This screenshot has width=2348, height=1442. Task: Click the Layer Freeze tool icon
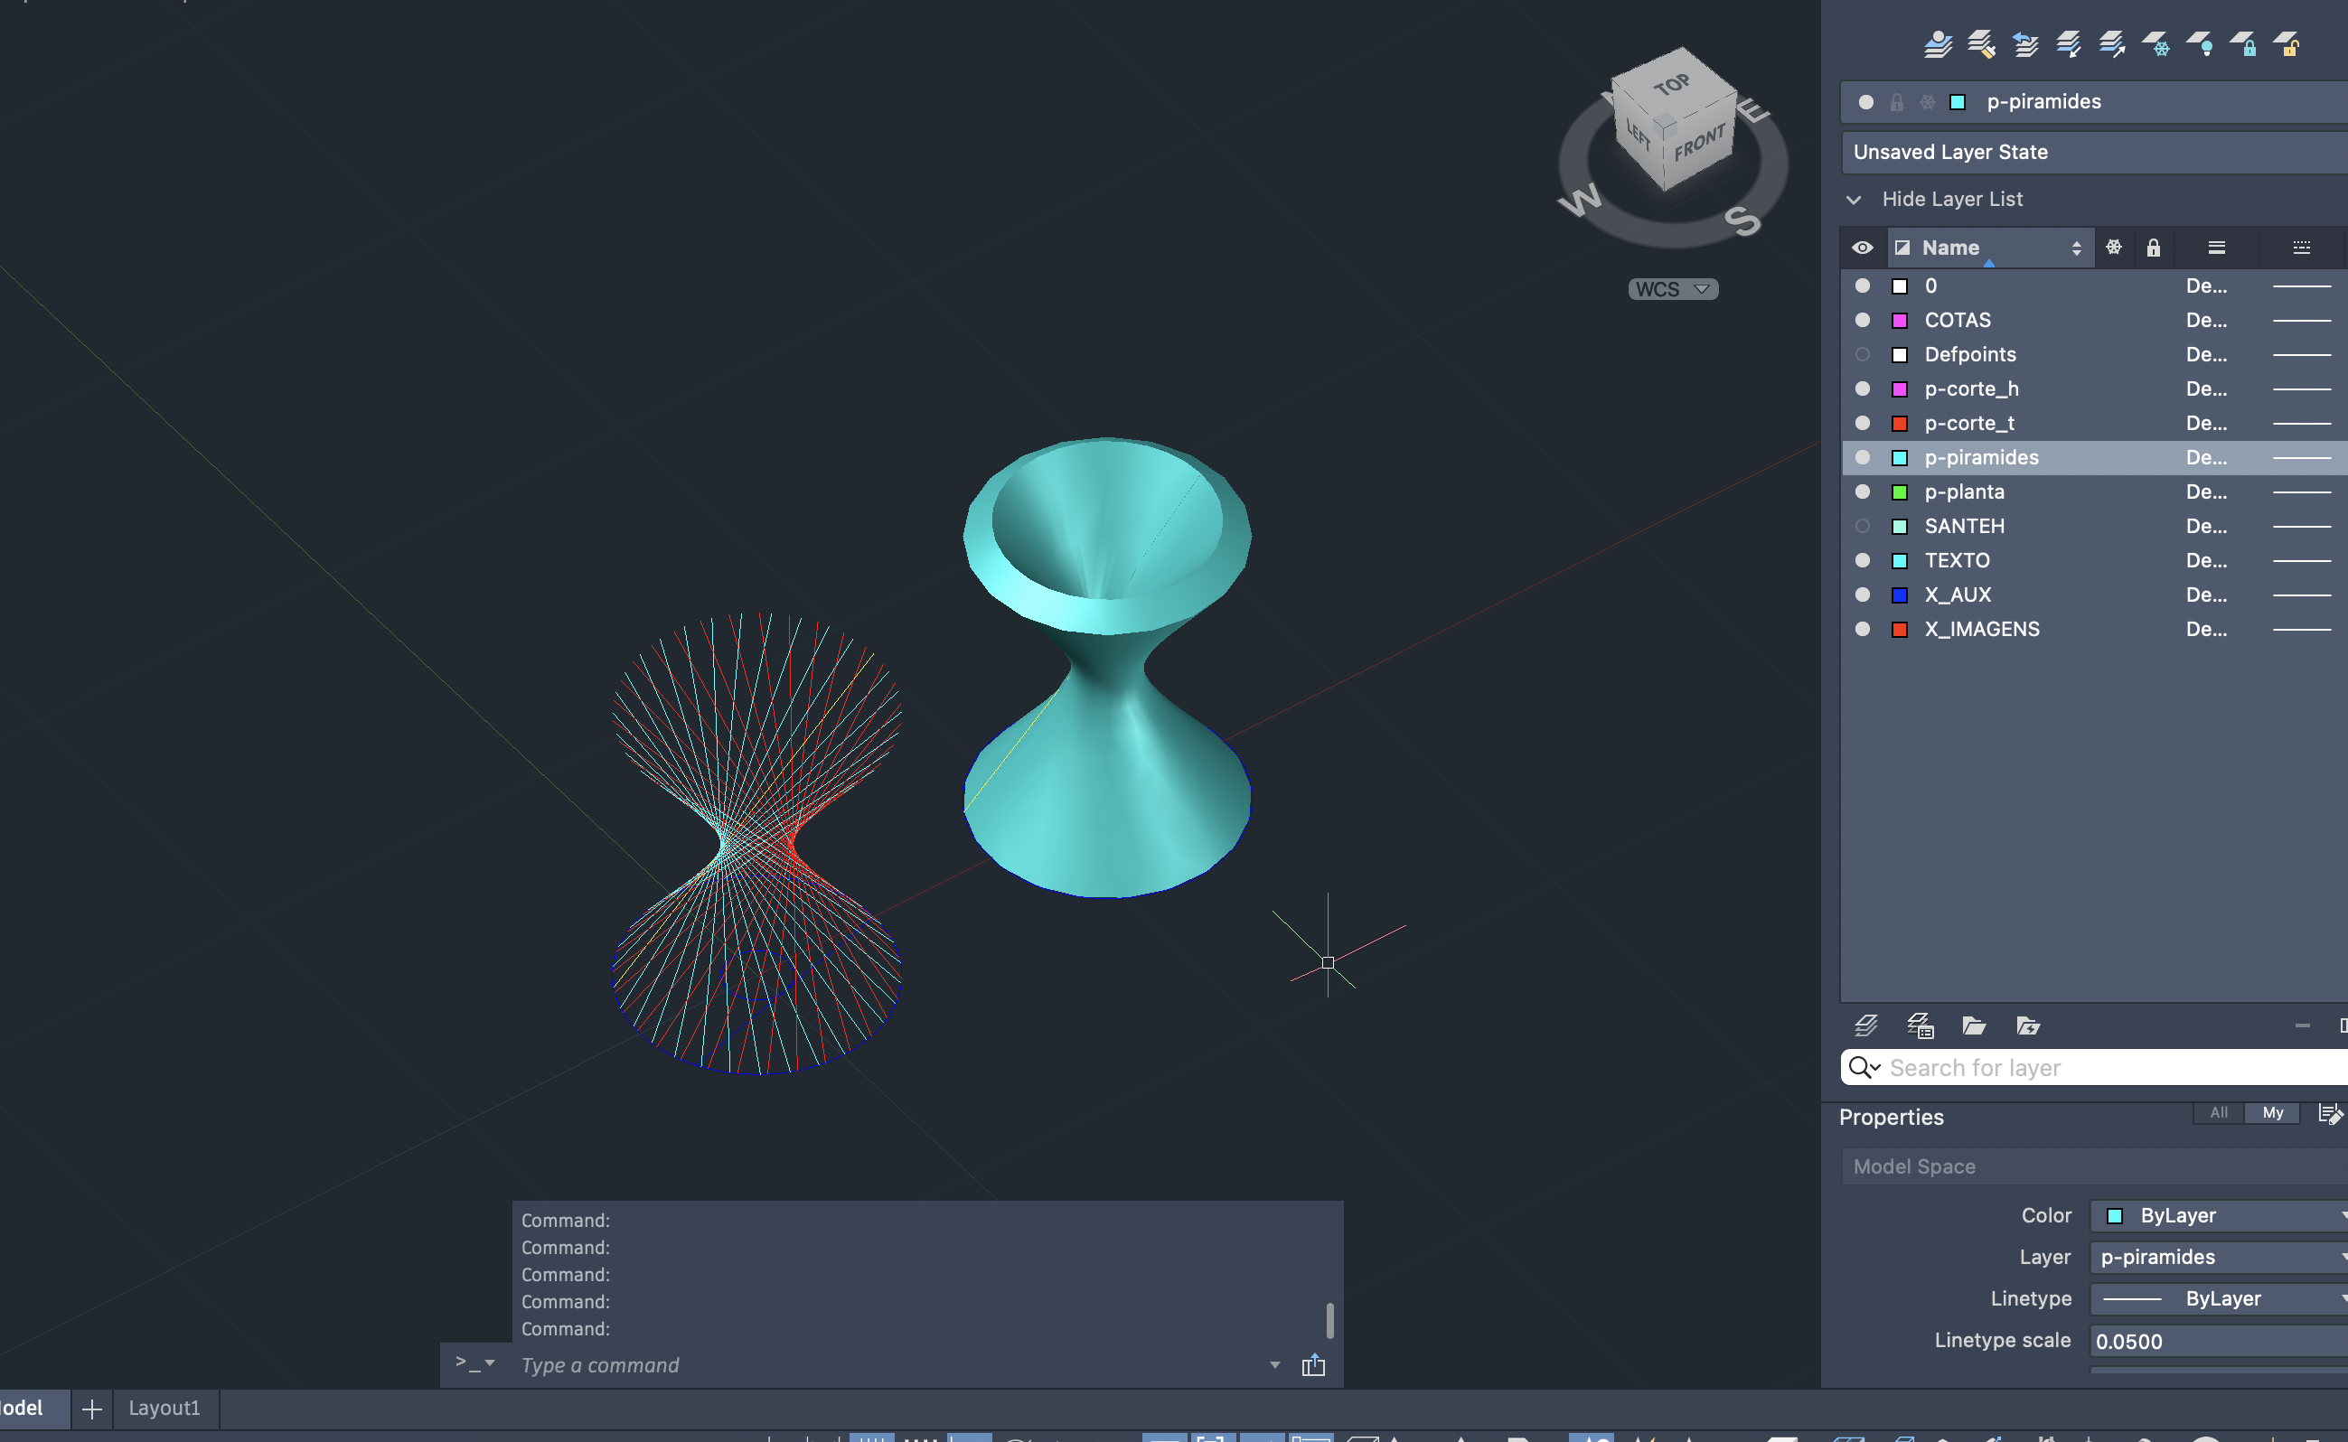click(2156, 44)
